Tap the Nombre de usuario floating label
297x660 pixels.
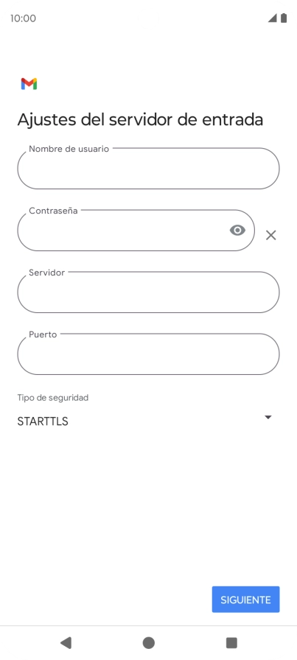(69, 149)
